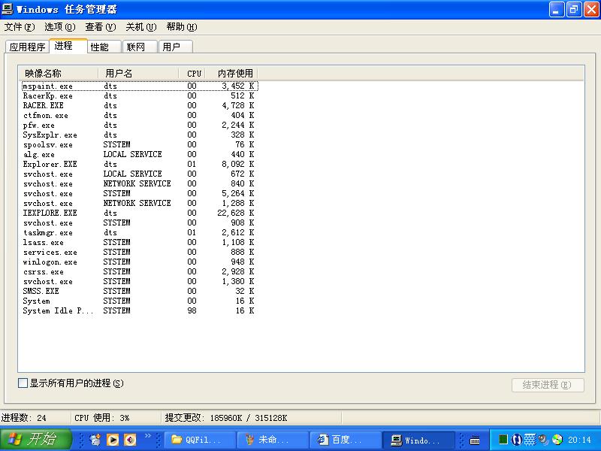601x451 pixels.
Task: Click the third quick launch speaker icon
Action: point(130,440)
